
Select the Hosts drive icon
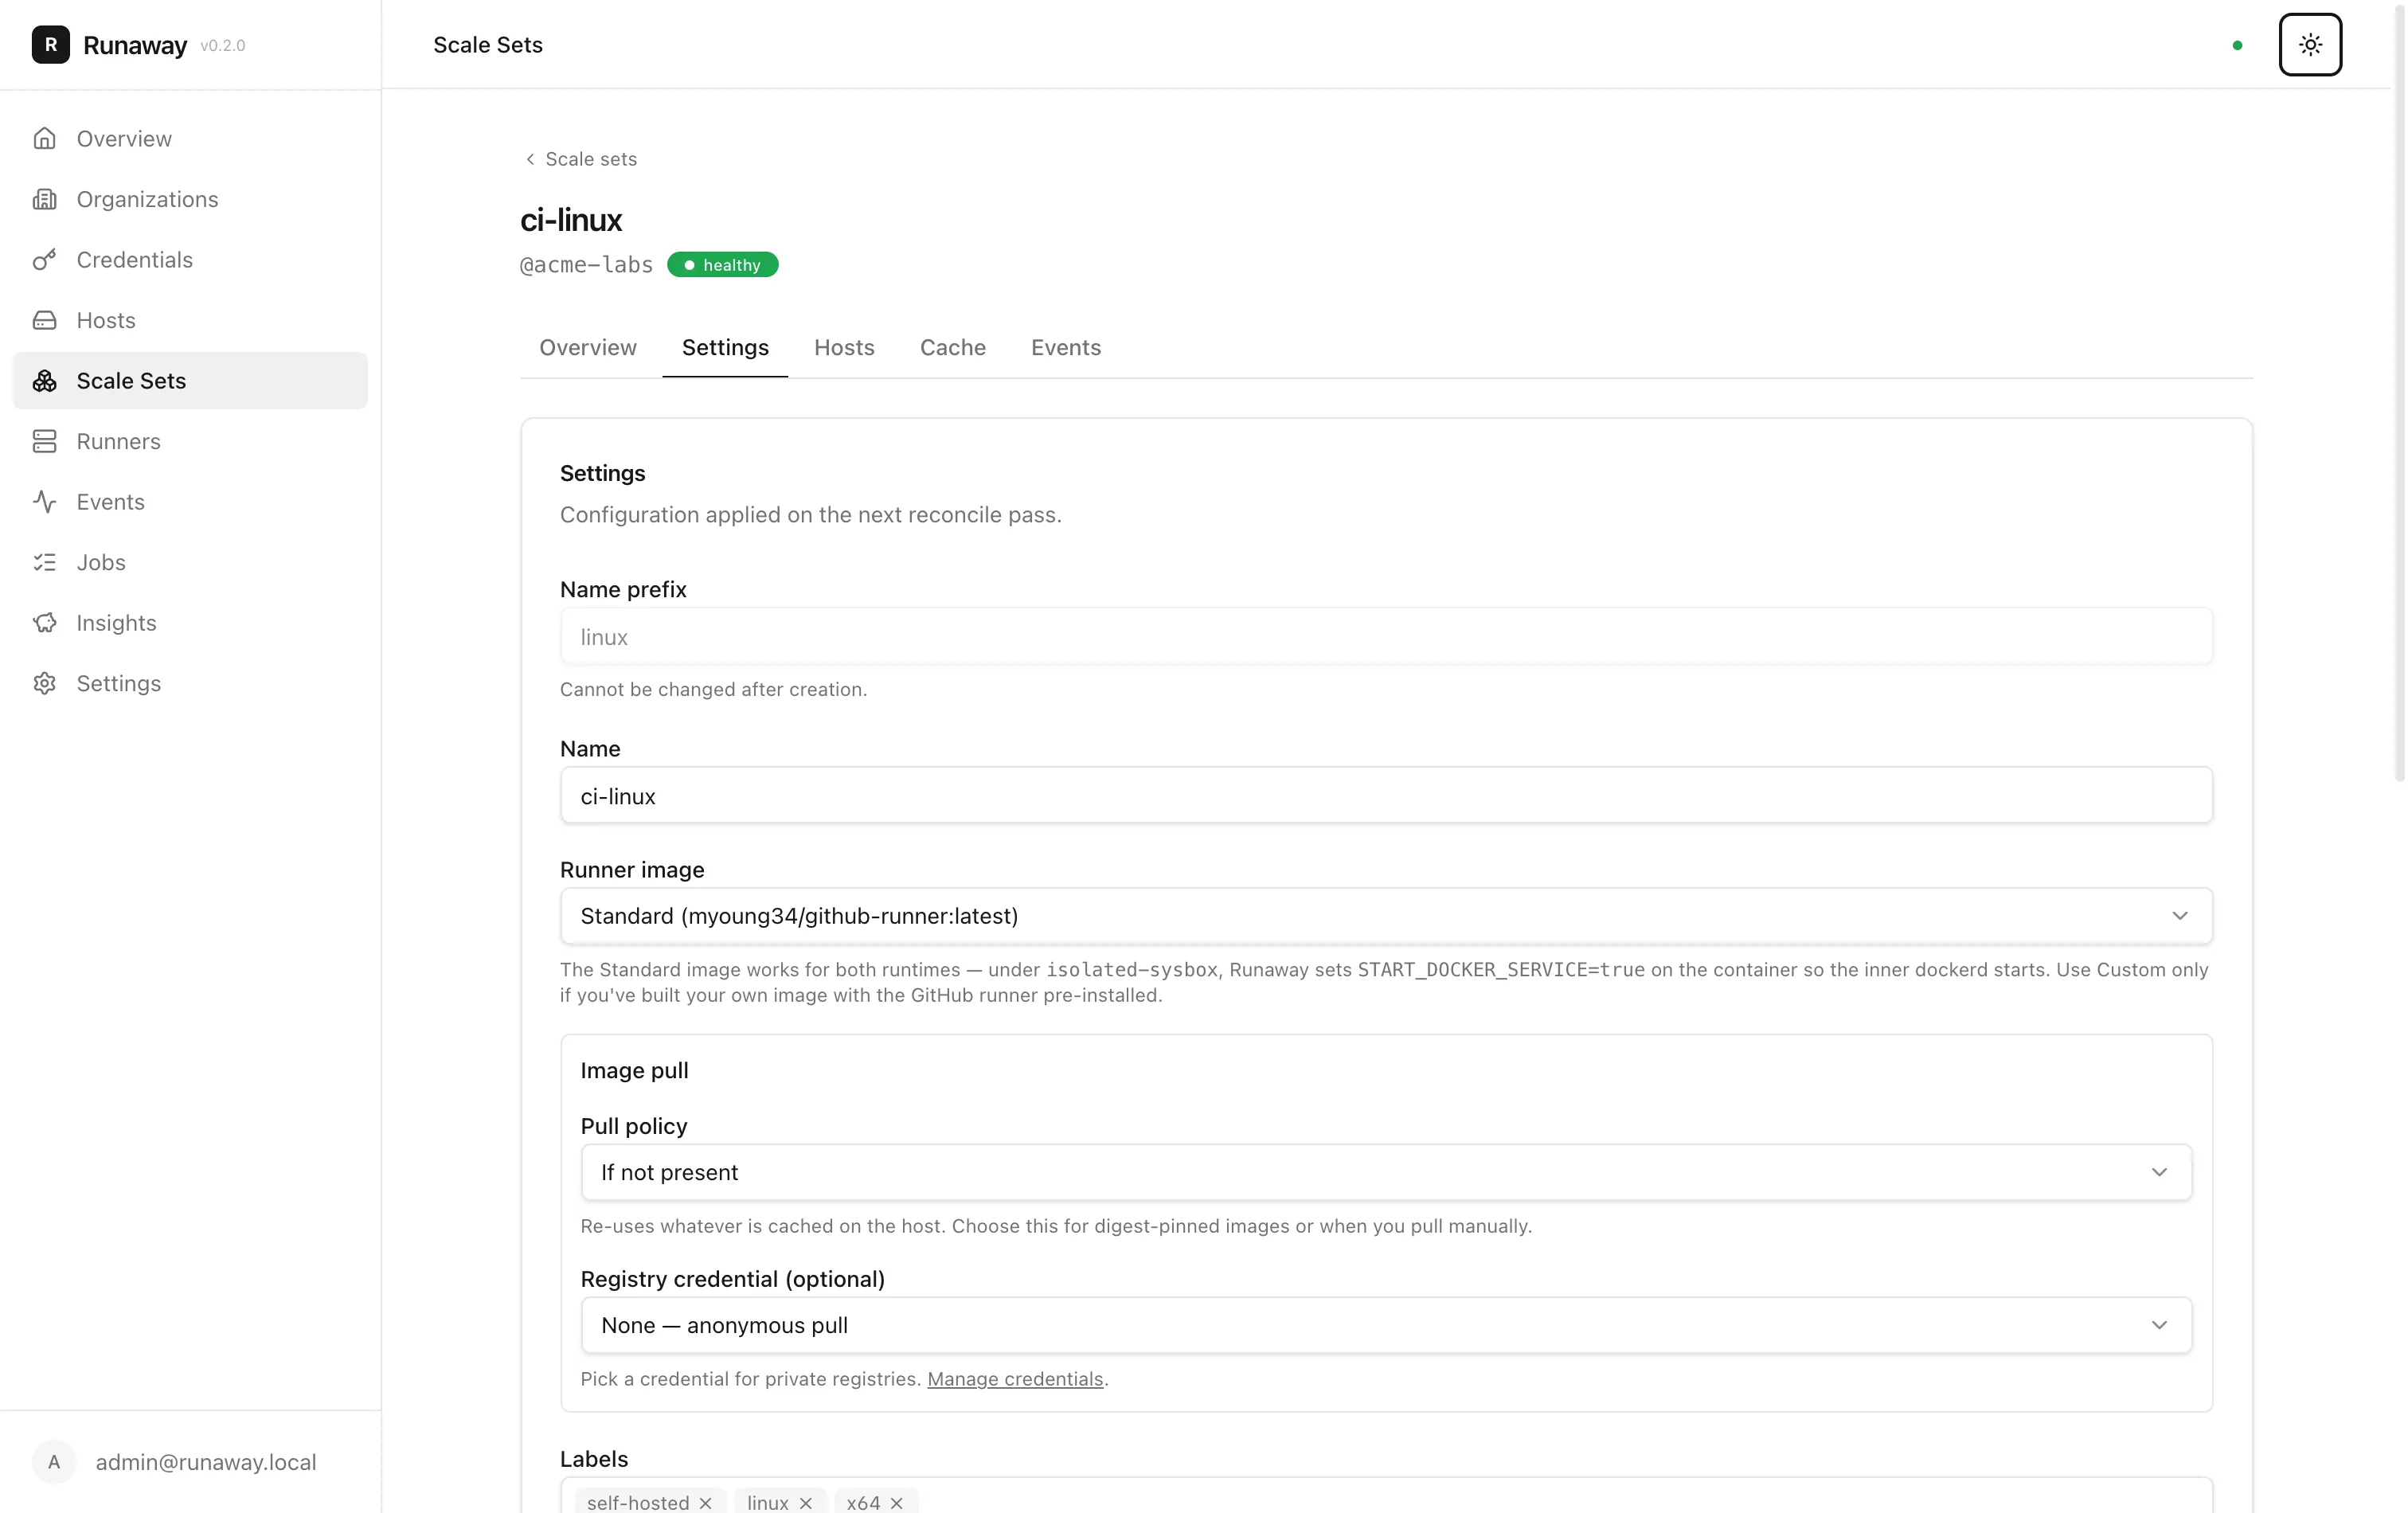tap(44, 320)
